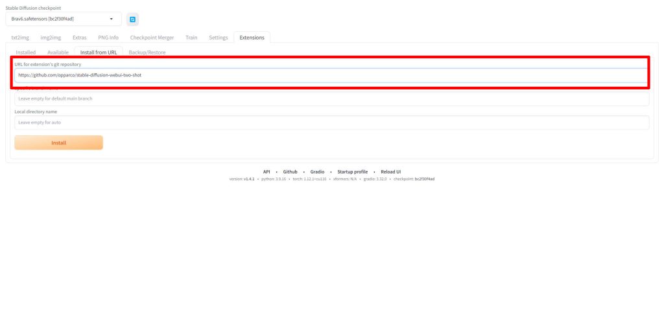
Task: Focus the extension git repository URL field
Action: click(x=331, y=75)
